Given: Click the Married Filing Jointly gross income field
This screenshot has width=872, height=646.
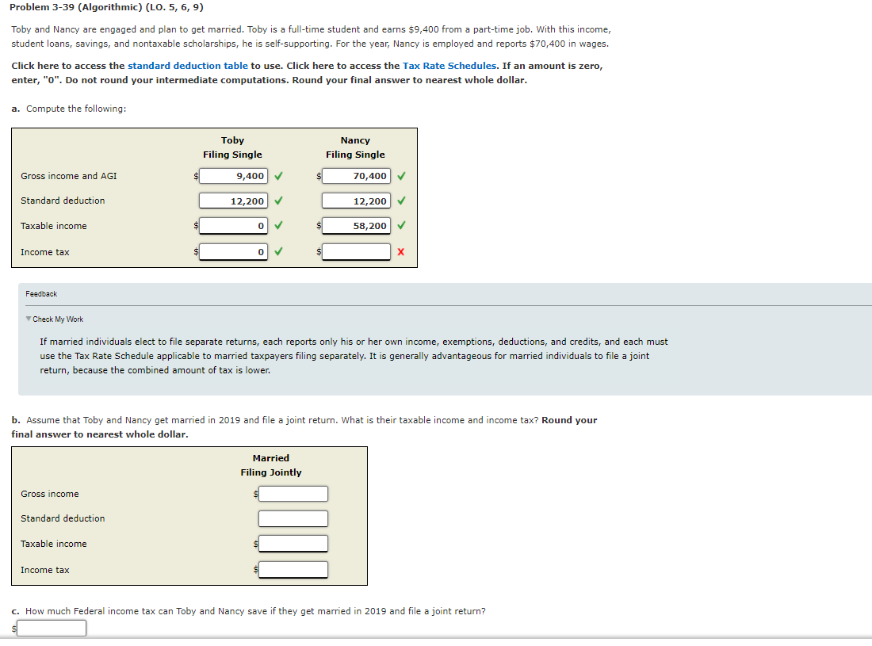Looking at the screenshot, I should click(x=293, y=493).
